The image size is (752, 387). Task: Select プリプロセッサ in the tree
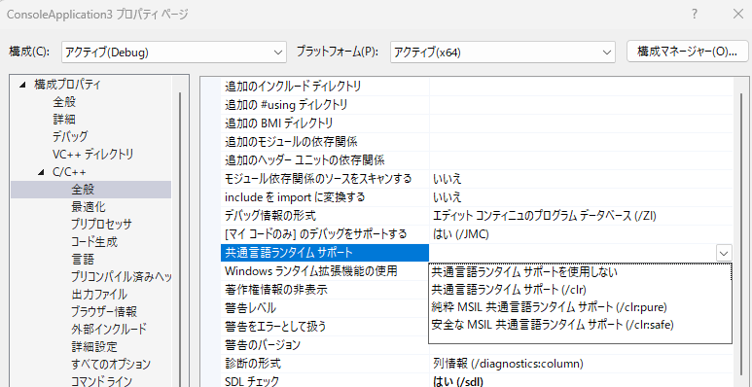(101, 225)
